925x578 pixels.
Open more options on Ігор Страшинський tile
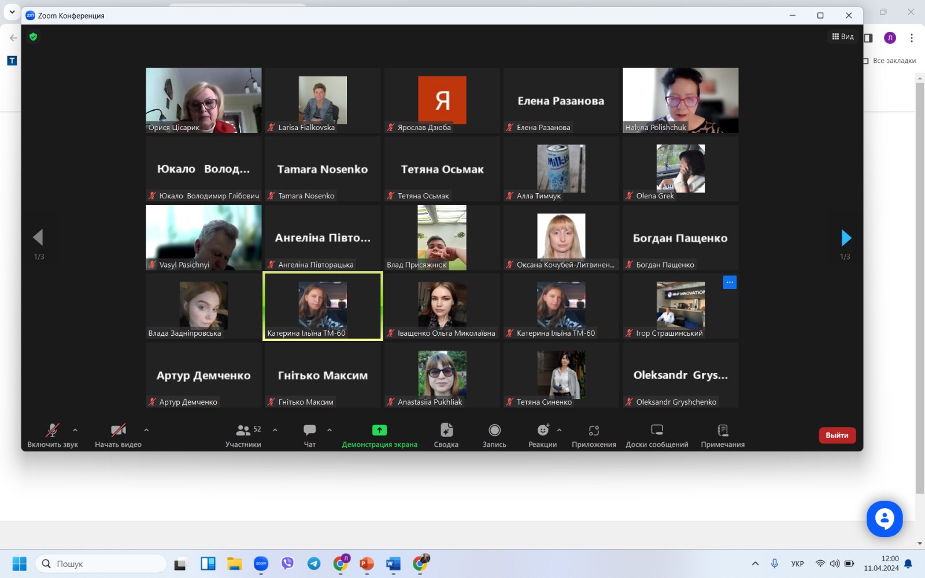(x=730, y=282)
